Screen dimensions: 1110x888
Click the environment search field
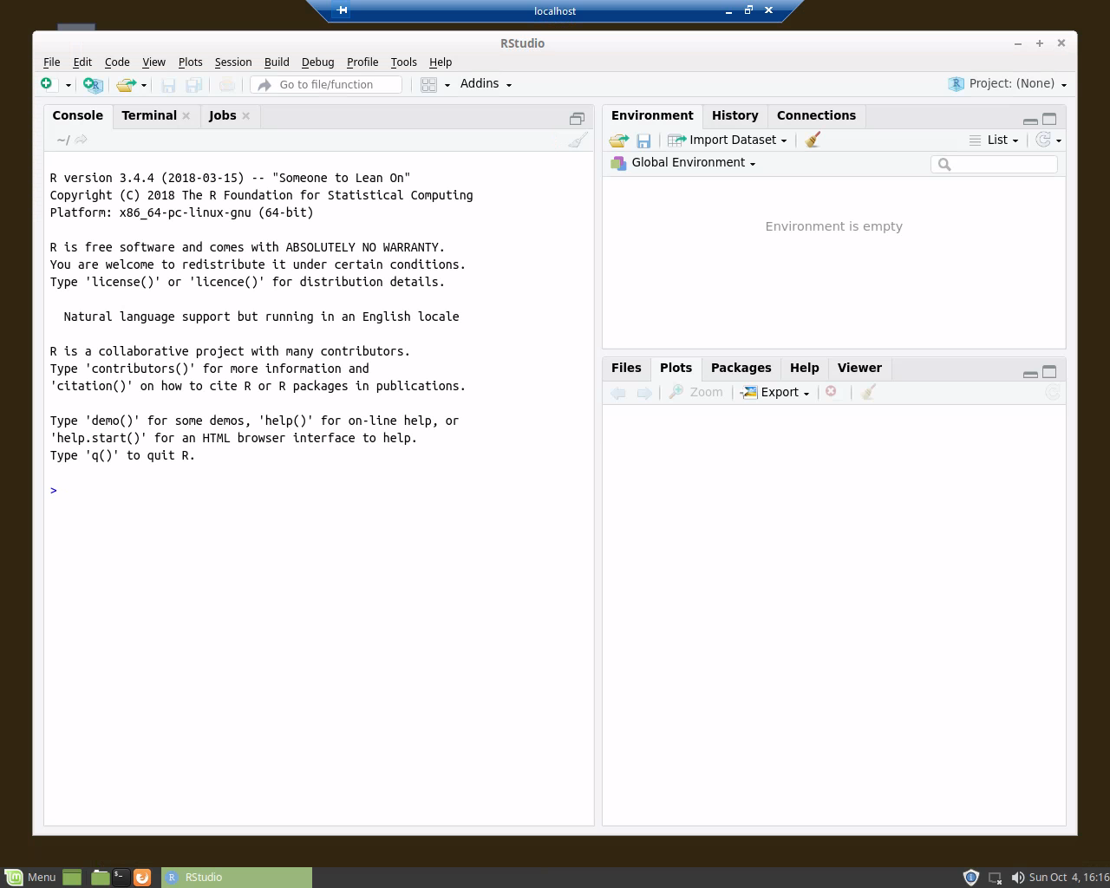coord(994,164)
